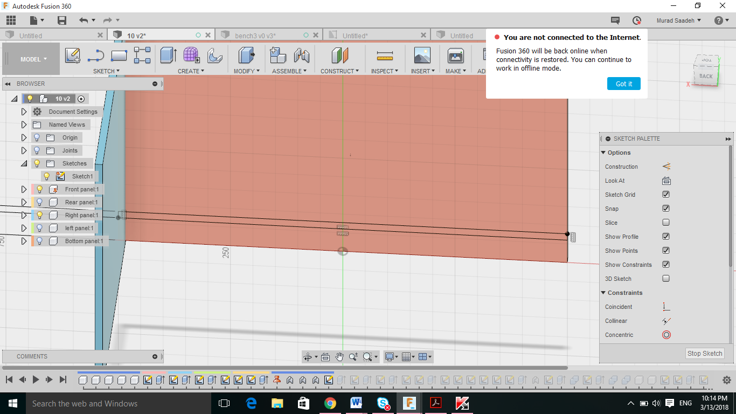Click the Look At icon in Sketch Palette
736x414 pixels.
[x=666, y=181]
